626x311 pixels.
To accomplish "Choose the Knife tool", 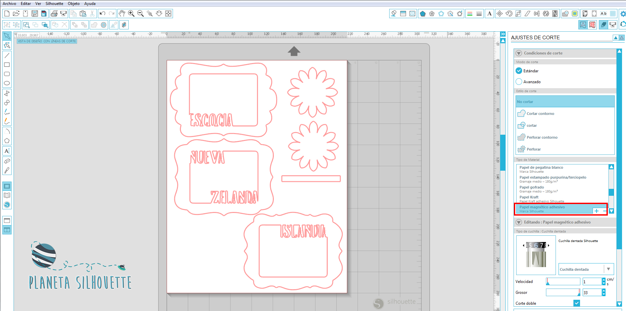I will click(7, 170).
